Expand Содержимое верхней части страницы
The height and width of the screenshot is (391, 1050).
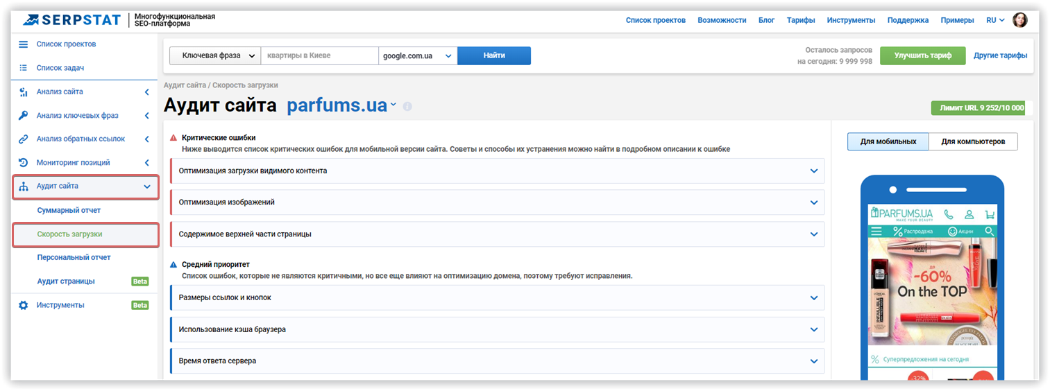point(497,234)
